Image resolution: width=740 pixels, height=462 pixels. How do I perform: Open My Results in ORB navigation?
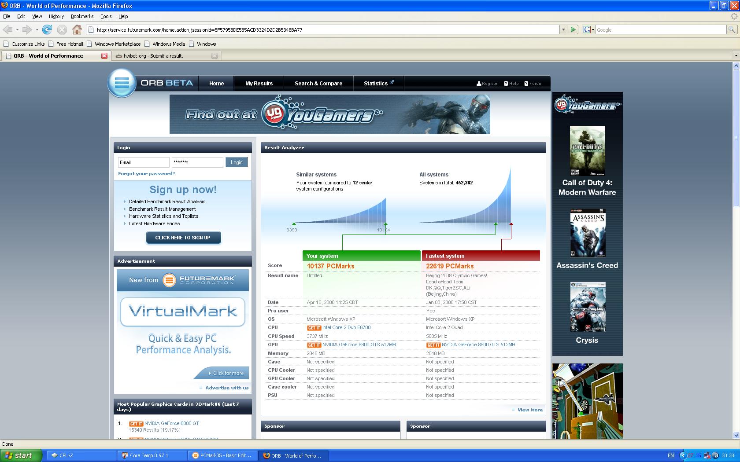(x=259, y=83)
